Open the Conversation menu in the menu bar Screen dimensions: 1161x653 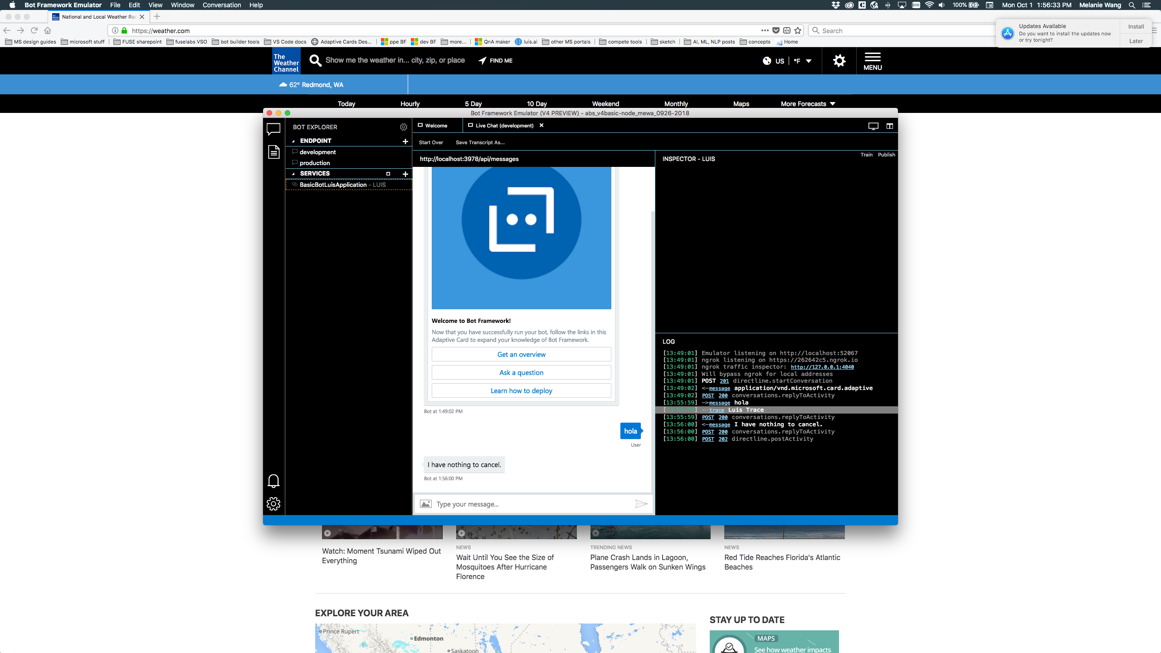click(221, 5)
